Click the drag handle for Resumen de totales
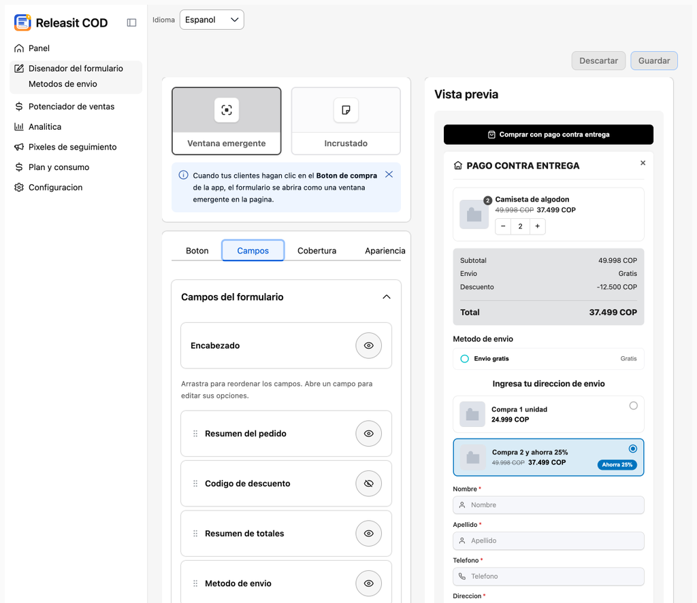This screenshot has width=697, height=603. [195, 534]
